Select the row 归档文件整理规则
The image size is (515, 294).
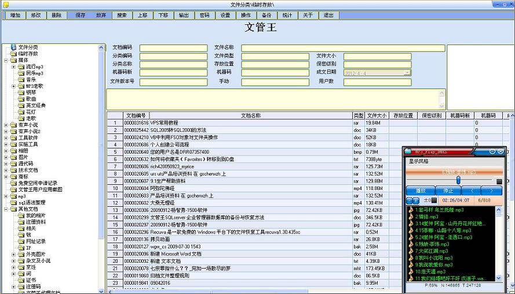[254, 276]
